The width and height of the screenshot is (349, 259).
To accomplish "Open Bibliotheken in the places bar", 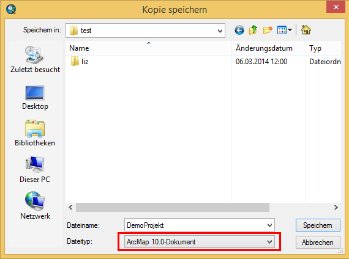I will tap(35, 133).
